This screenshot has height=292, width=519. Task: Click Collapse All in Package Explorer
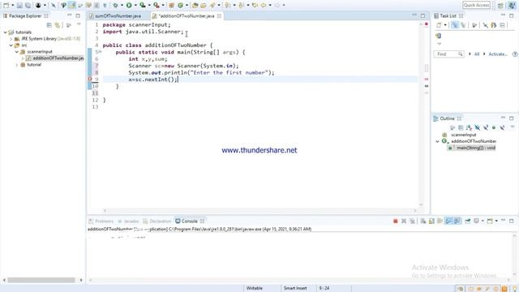pos(49,25)
